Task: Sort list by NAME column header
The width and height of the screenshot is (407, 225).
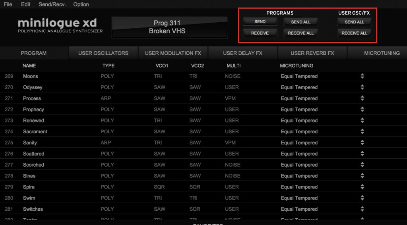Action: coord(29,65)
